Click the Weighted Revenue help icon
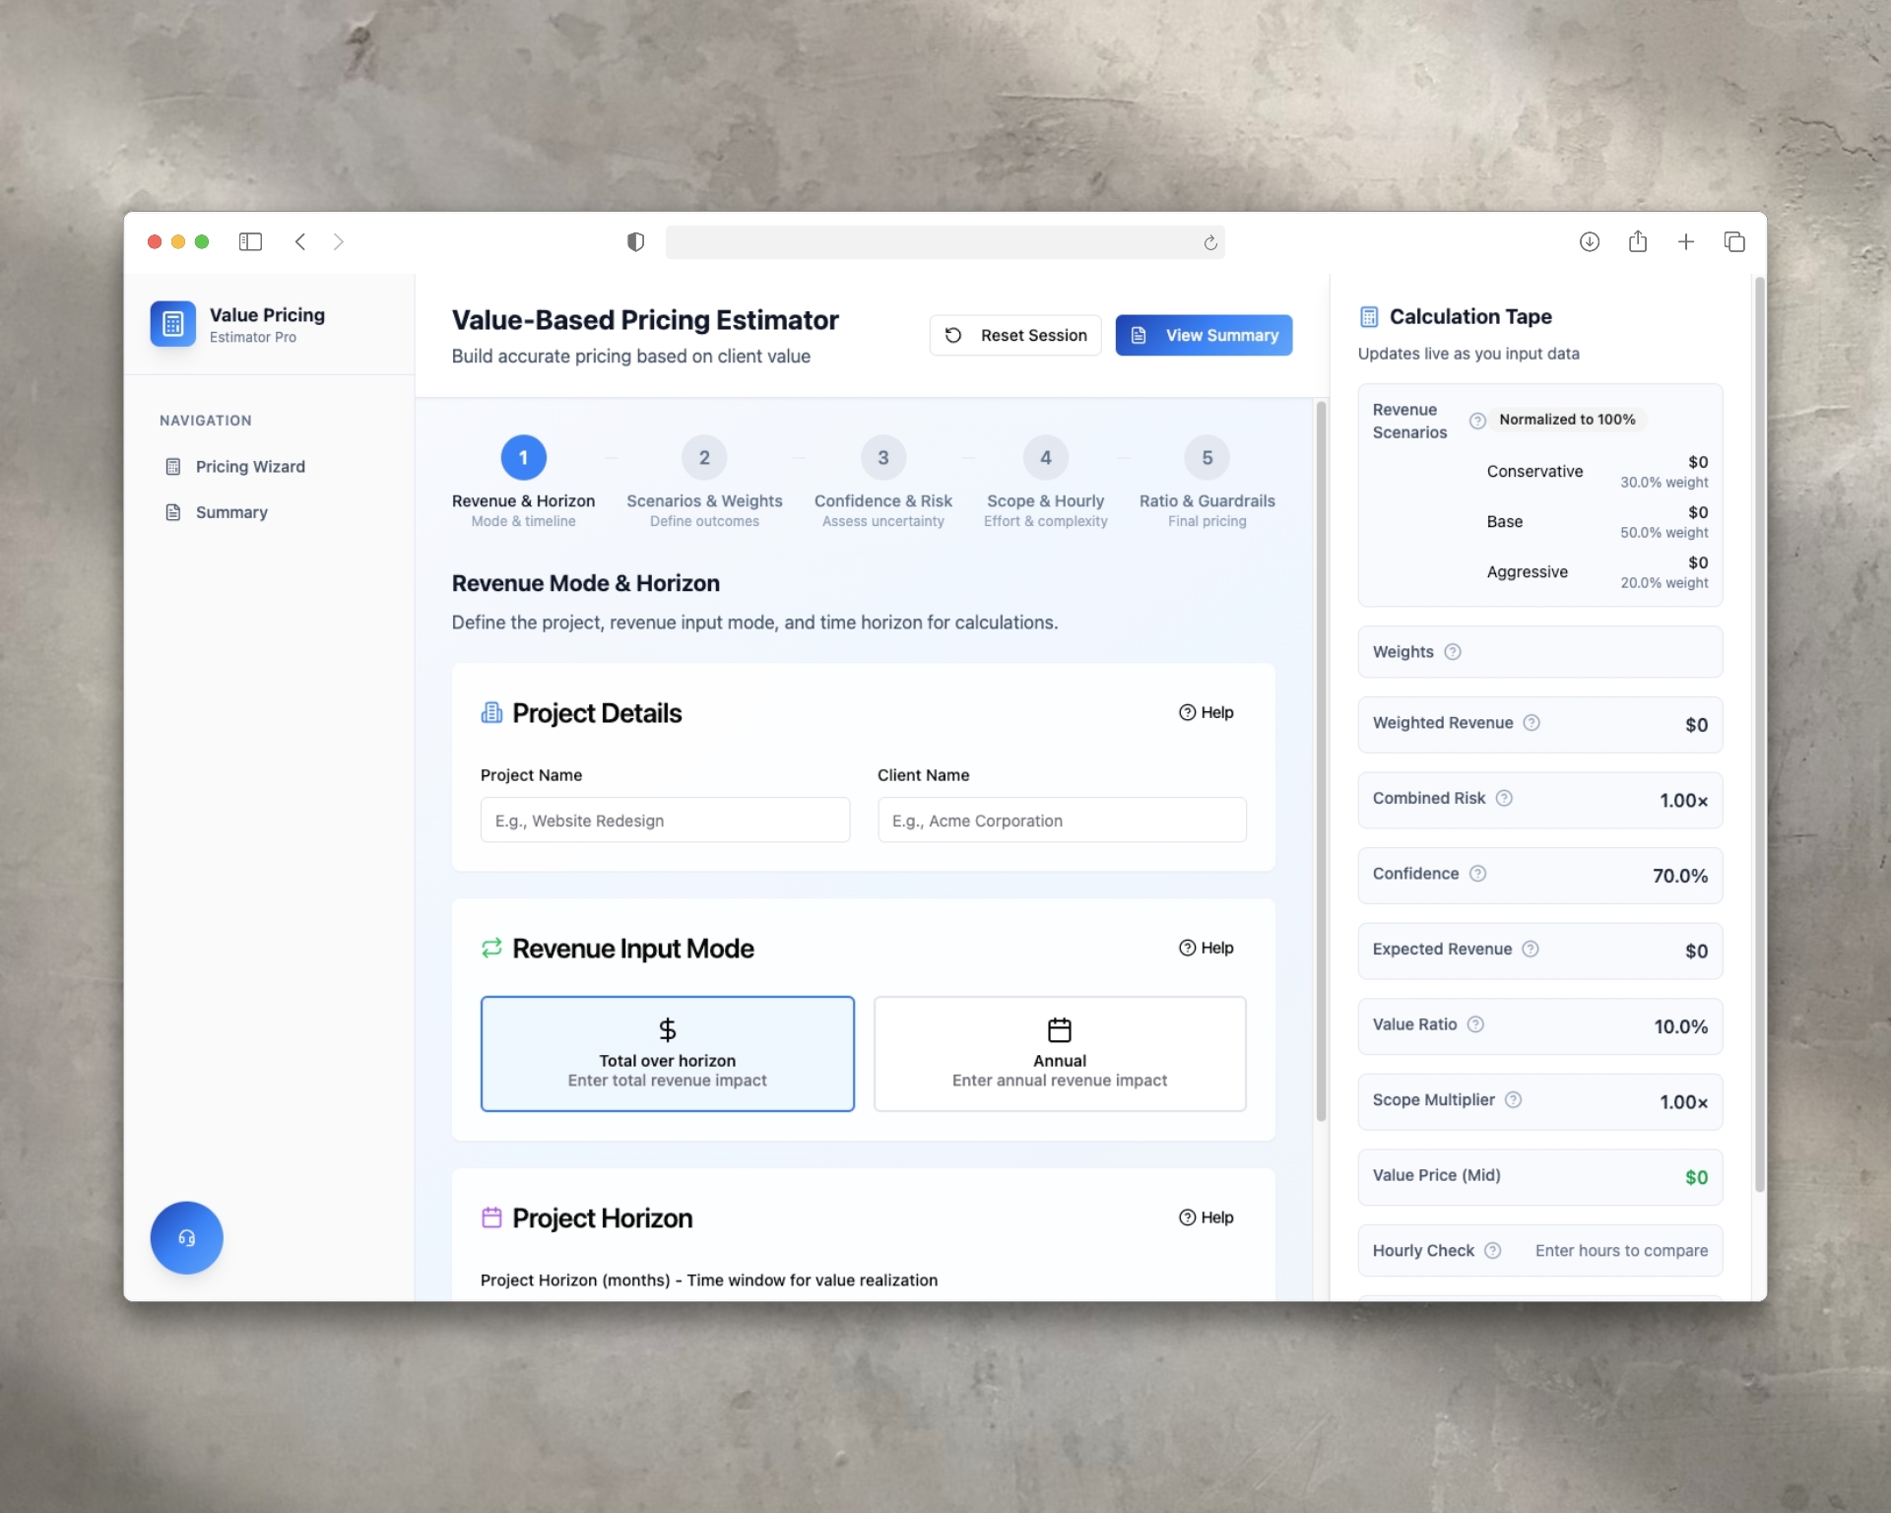Image resolution: width=1891 pixels, height=1513 pixels. tap(1532, 723)
